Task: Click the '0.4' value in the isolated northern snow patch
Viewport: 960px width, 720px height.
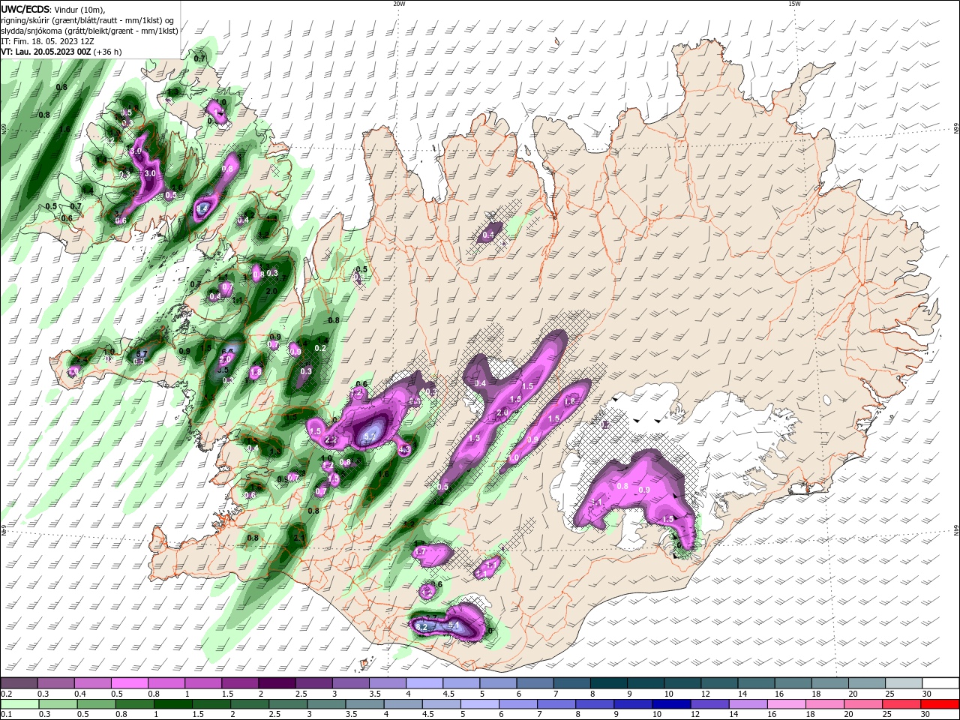Action: tap(488, 235)
